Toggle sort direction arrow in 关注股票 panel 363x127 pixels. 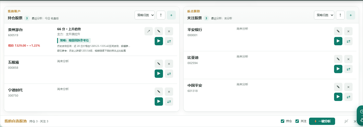pyautogui.click(x=340, y=15)
